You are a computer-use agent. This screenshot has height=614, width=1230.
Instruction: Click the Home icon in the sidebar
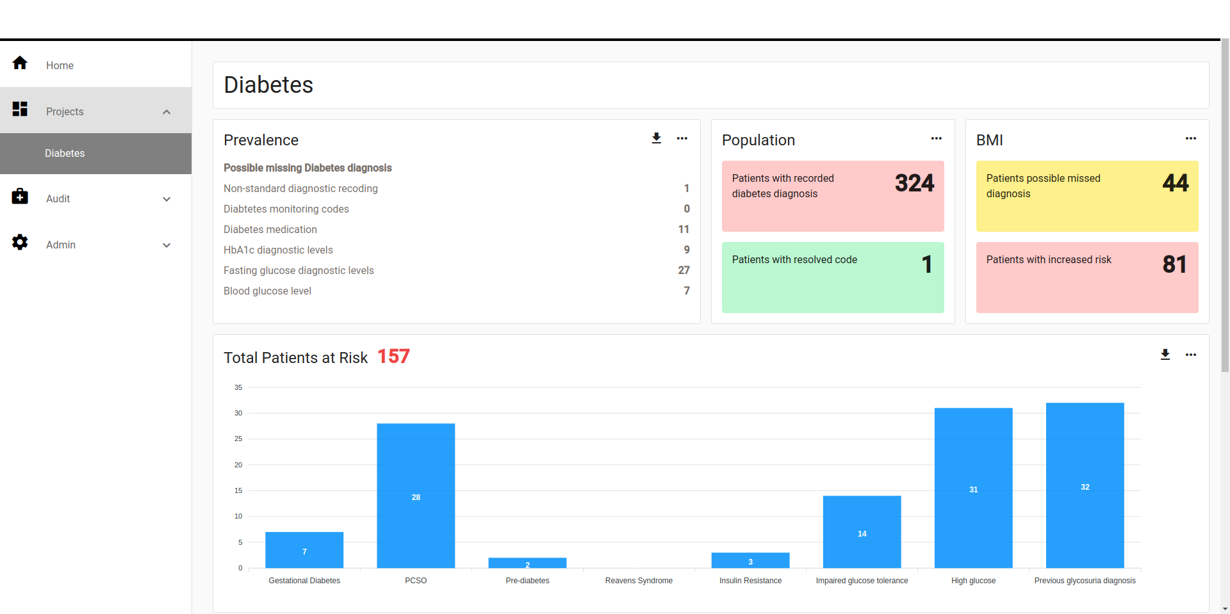(x=20, y=63)
